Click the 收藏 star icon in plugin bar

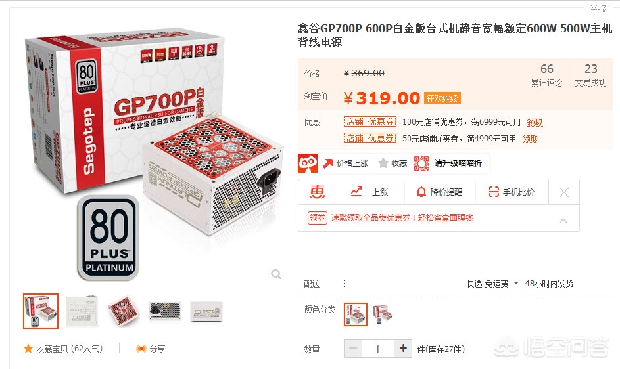tap(383, 163)
